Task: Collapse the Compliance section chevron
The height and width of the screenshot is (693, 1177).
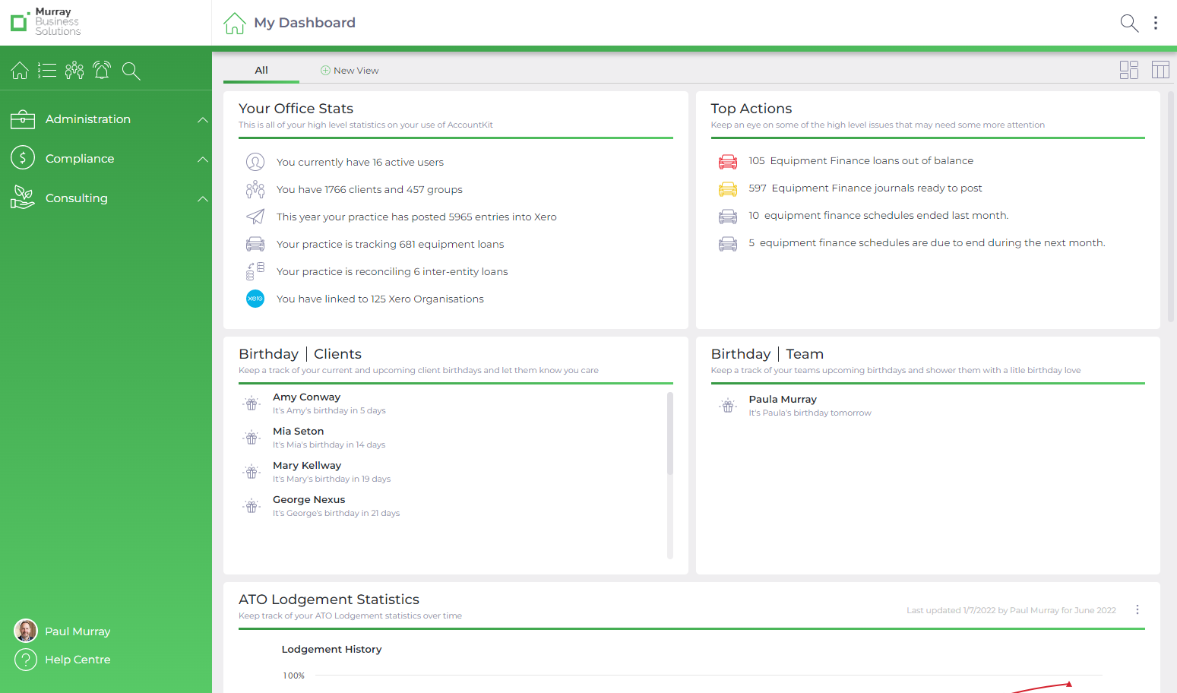Action: [x=202, y=160]
